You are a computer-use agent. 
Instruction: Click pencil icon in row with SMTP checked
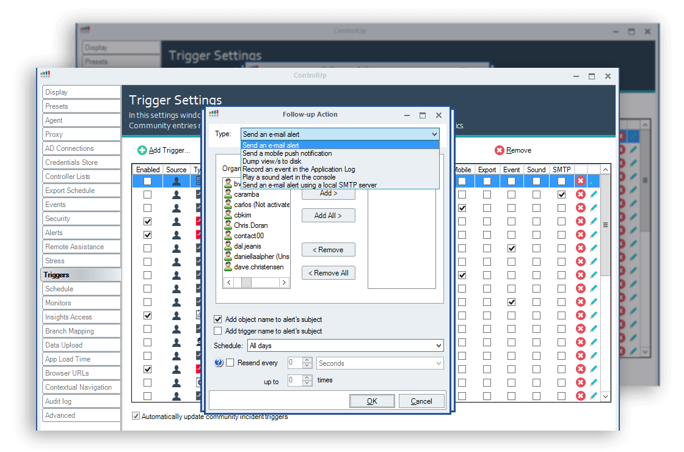(593, 194)
